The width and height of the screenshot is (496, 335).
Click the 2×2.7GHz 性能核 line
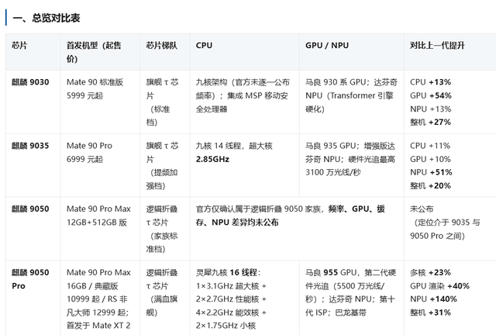tap(231, 299)
